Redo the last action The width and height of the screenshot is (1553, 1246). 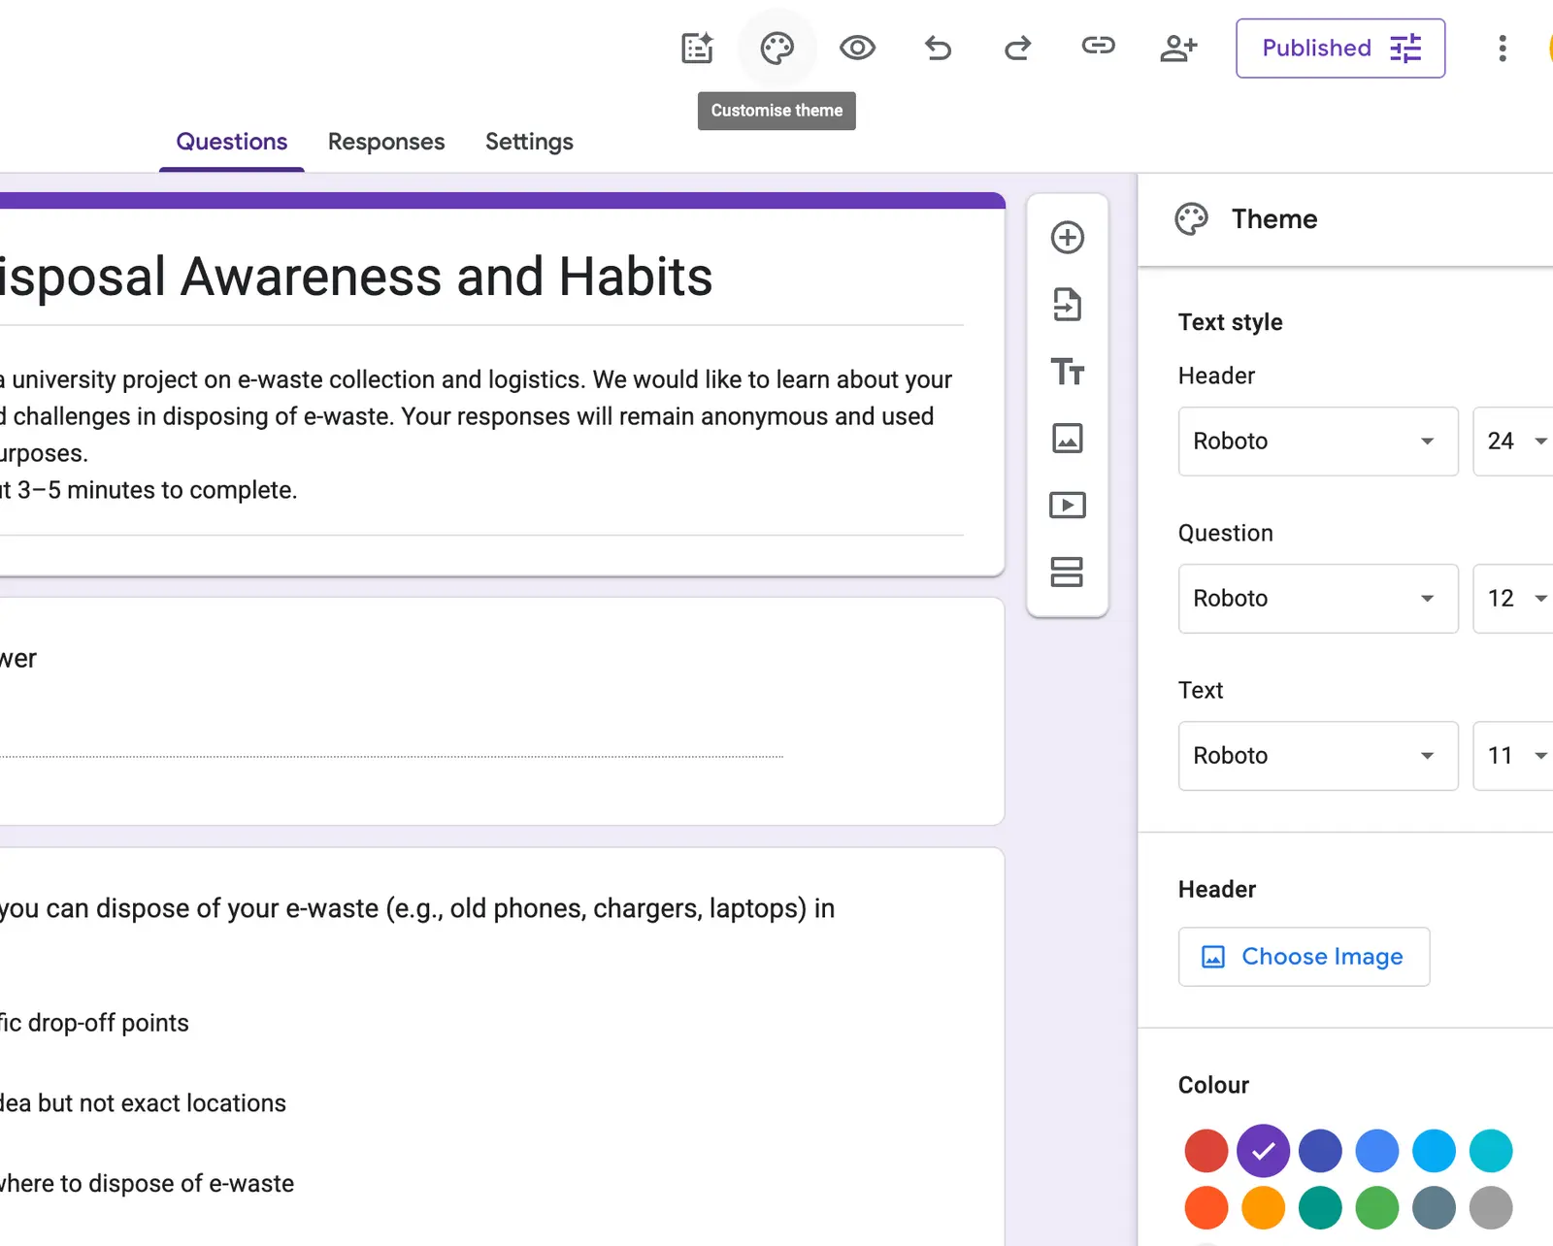pos(1017,48)
